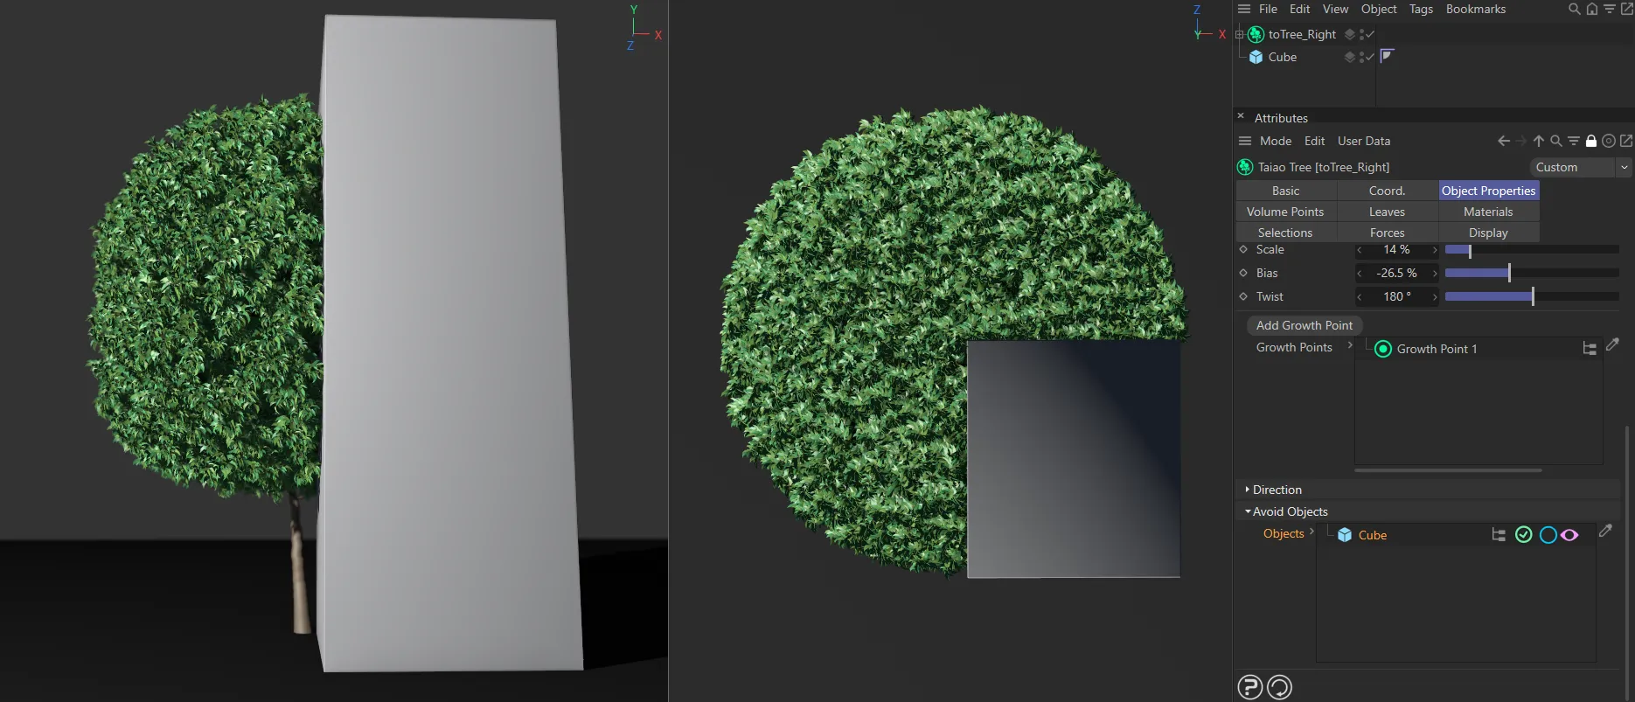Click the Attributes panel lock icon
1635x702 pixels.
[1591, 141]
